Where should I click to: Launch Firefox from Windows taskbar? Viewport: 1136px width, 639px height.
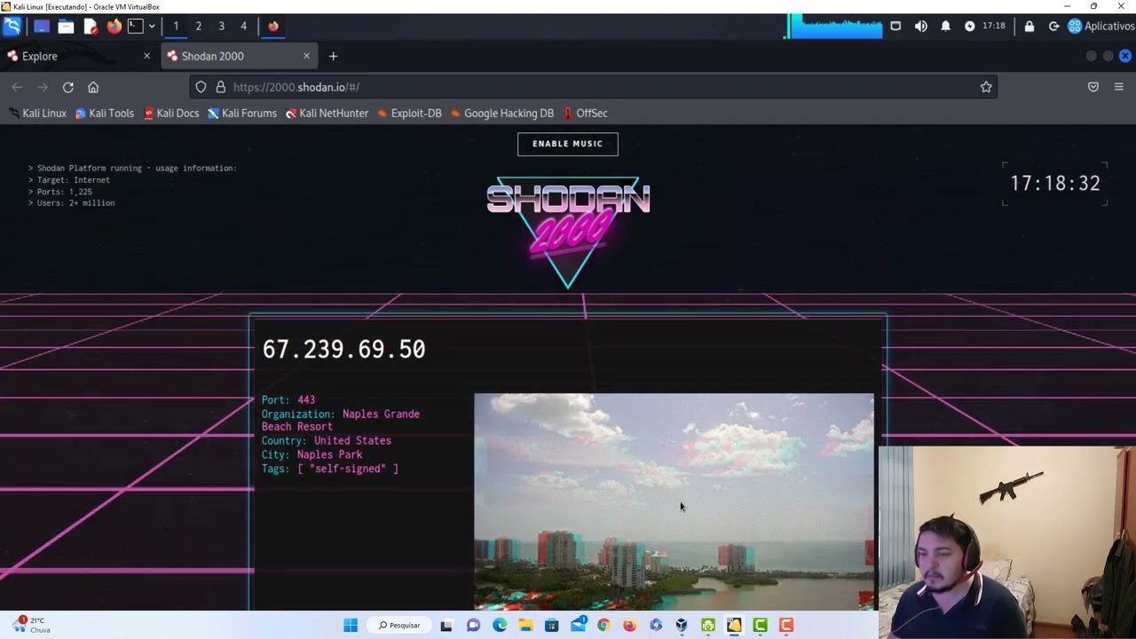point(629,626)
